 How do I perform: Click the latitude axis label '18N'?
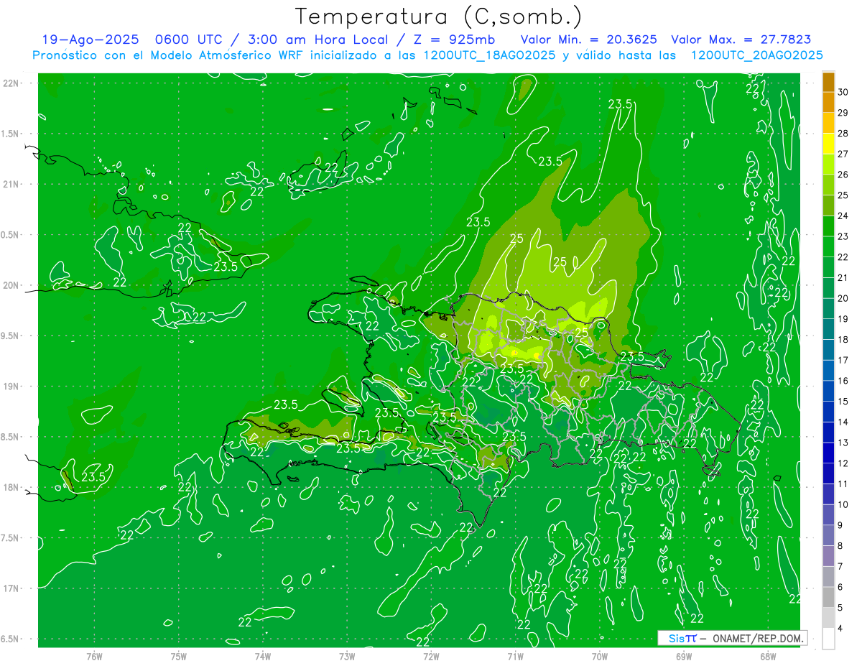tap(11, 487)
